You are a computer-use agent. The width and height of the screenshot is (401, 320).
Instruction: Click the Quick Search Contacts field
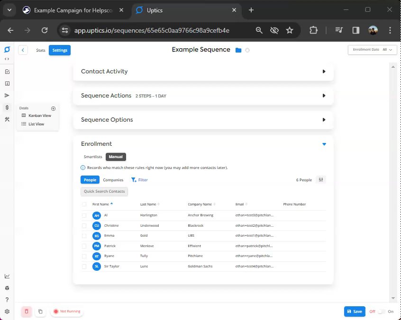click(x=104, y=192)
